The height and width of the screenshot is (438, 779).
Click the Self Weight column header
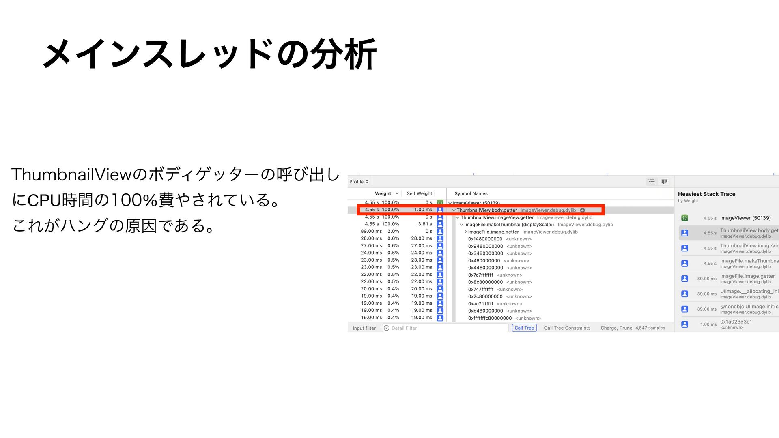419,193
